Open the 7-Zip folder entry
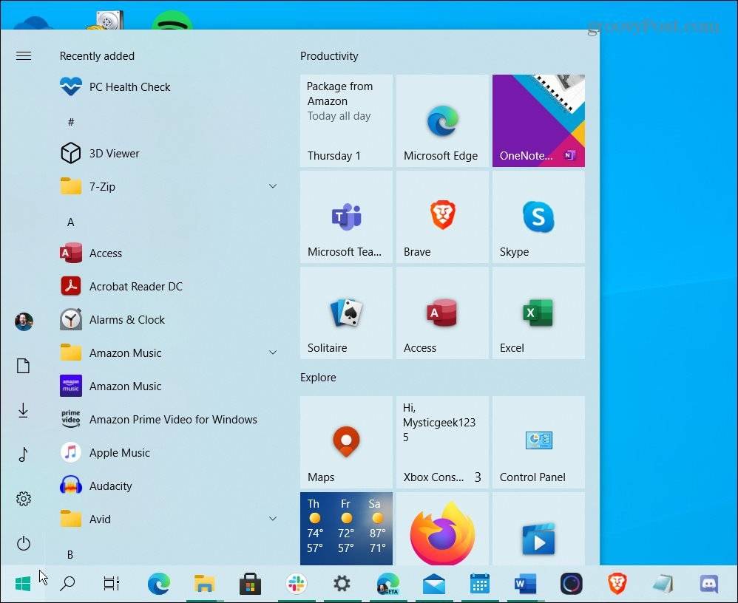This screenshot has height=603, width=738. coord(169,186)
